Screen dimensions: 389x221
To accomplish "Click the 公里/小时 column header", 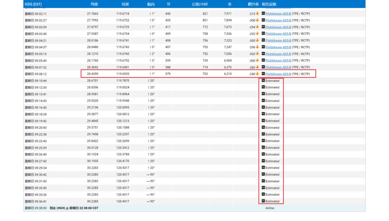I will click(200, 4).
